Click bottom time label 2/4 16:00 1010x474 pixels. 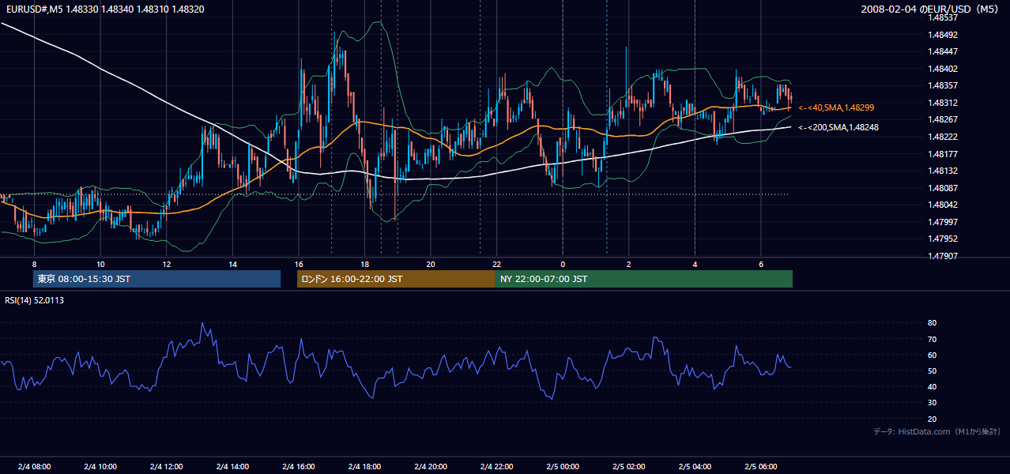click(x=298, y=467)
